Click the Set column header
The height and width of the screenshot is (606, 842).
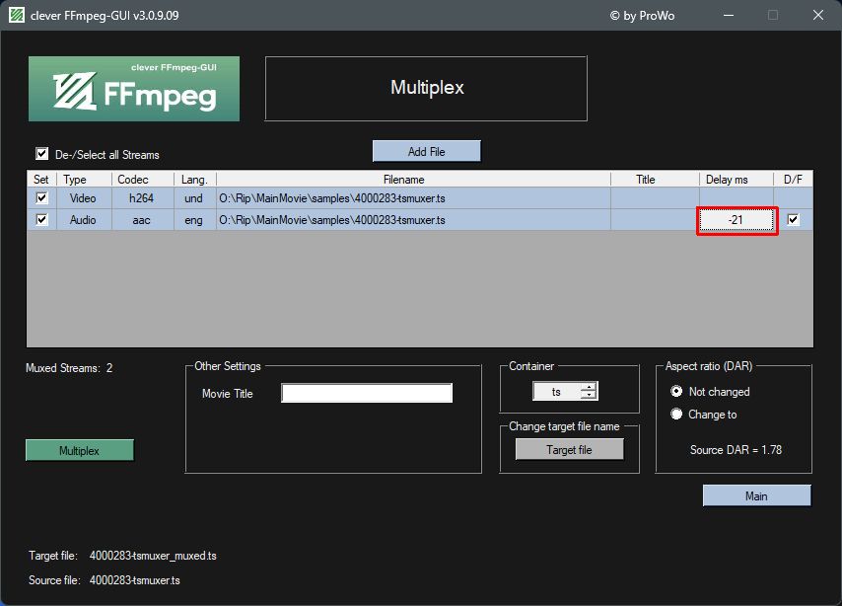[x=41, y=179]
